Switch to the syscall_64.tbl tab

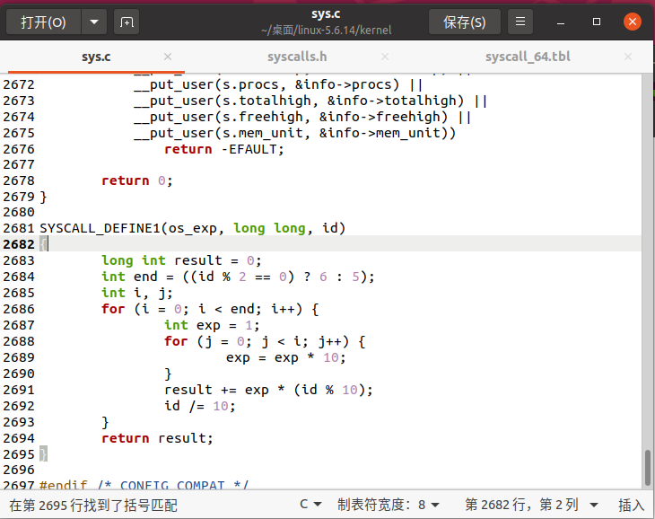[528, 57]
